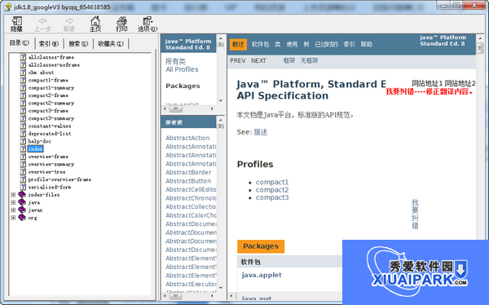Open the Index (索引) nav item in the page header
The height and width of the screenshot is (305, 489).
click(x=350, y=44)
